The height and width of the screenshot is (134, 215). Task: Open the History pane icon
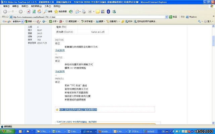point(71,12)
